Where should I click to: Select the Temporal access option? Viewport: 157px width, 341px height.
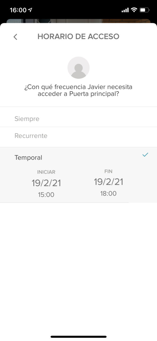pos(78,157)
